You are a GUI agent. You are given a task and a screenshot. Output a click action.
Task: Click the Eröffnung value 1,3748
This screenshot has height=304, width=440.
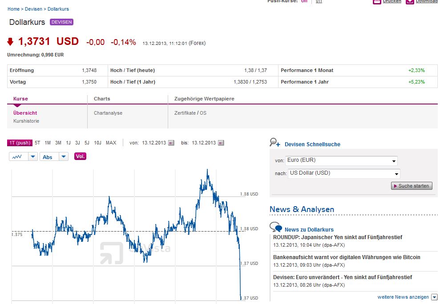coord(89,70)
